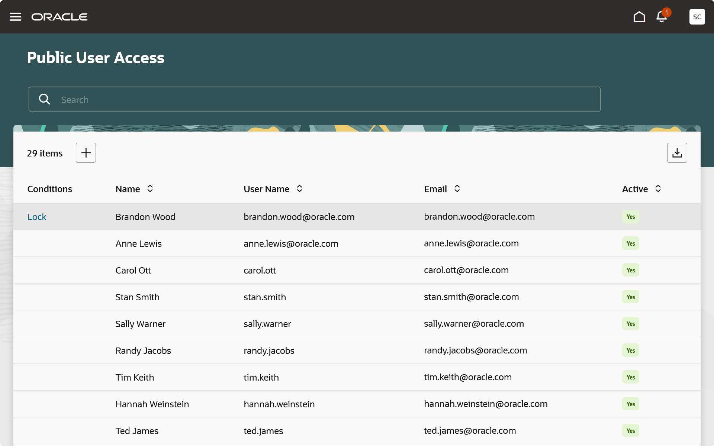Image resolution: width=714 pixels, height=446 pixels.
Task: Click the notification badge showing 1
Action: 666,12
